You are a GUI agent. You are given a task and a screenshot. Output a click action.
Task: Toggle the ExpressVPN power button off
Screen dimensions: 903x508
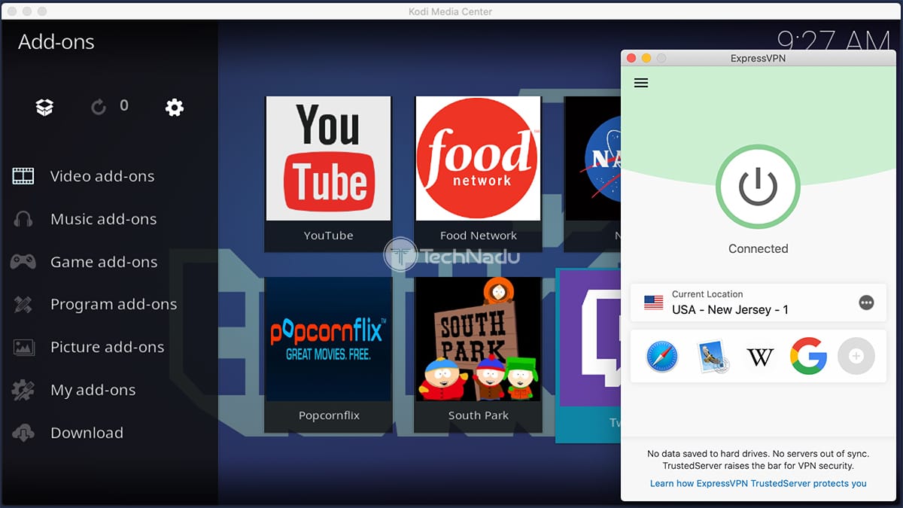click(x=758, y=187)
